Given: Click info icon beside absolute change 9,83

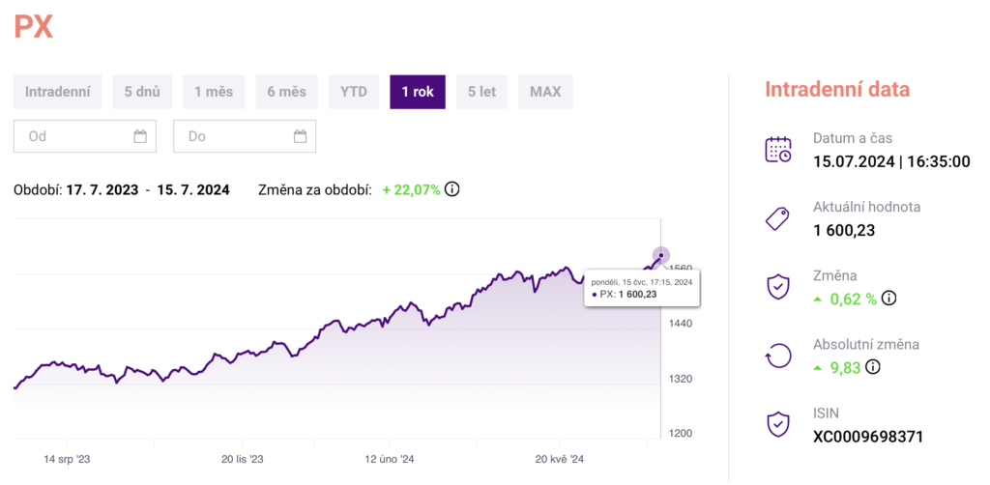Looking at the screenshot, I should (x=873, y=366).
